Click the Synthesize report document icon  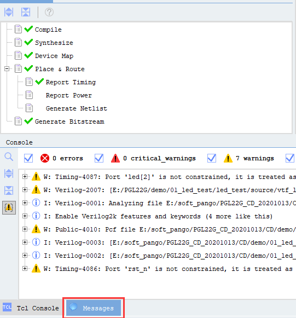(x=18, y=43)
